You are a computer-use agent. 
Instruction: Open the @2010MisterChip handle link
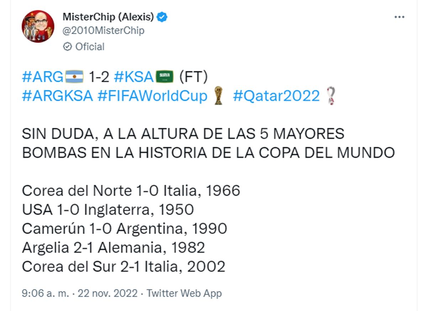104,31
